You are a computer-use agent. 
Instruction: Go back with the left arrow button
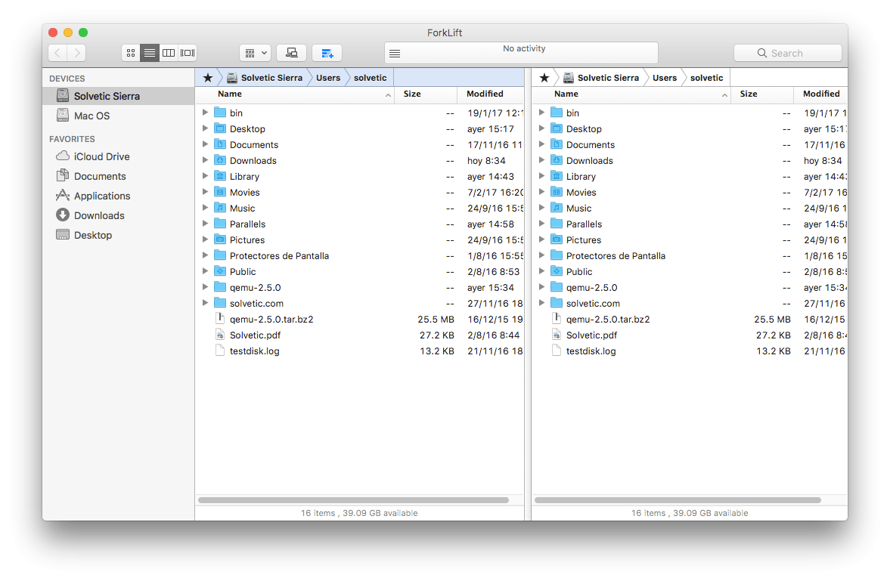(57, 53)
